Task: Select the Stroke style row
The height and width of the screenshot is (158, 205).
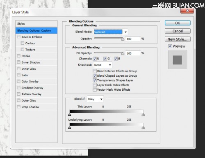Action: tap(36, 56)
